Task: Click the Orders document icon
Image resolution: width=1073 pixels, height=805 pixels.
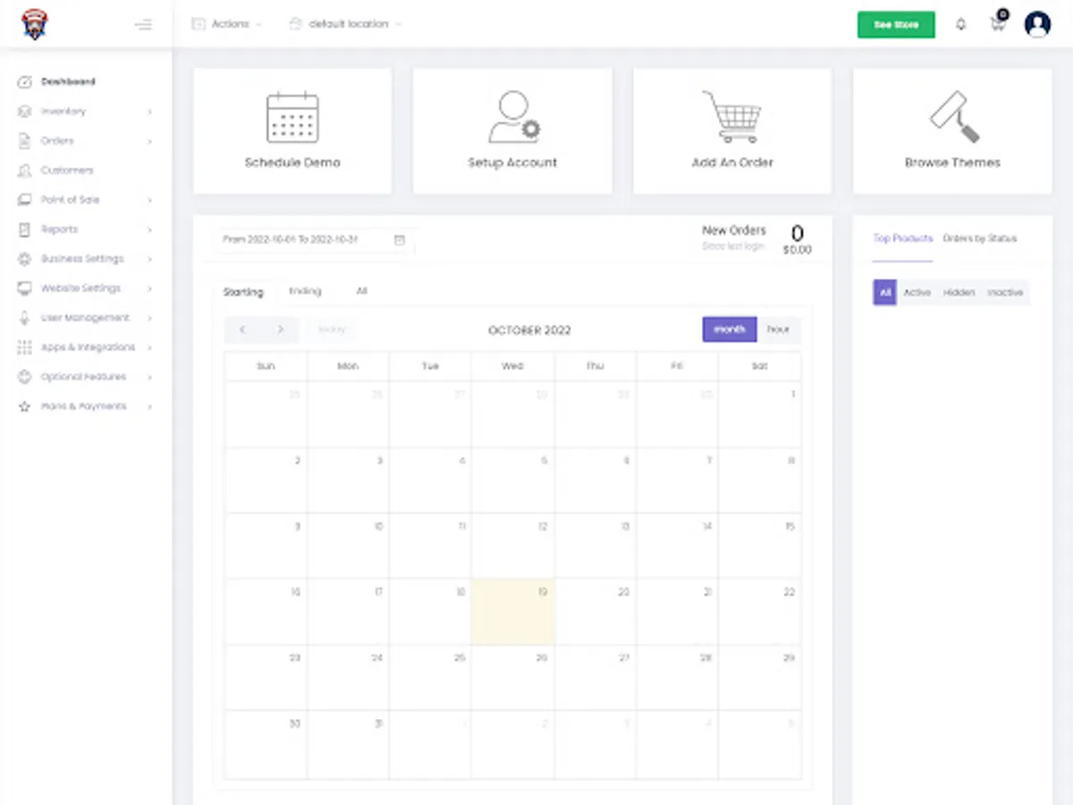Action: 25,140
